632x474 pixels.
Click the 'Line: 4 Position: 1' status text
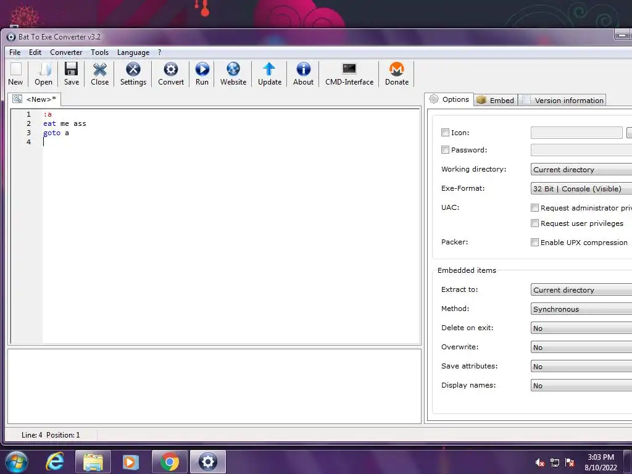pyautogui.click(x=51, y=435)
